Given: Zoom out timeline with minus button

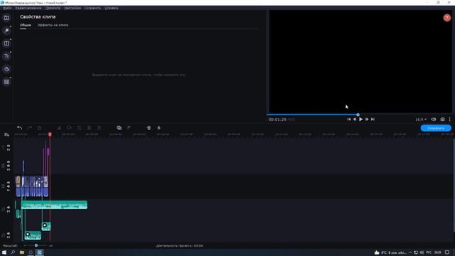Looking at the screenshot, I should [x=25, y=245].
